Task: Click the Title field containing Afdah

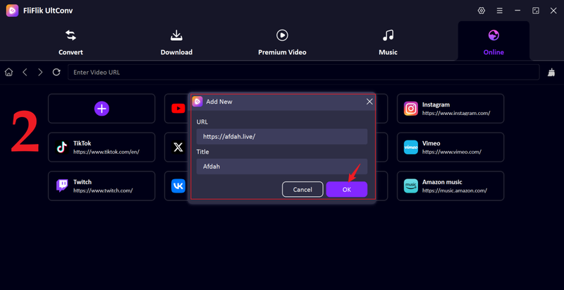Action: point(281,167)
